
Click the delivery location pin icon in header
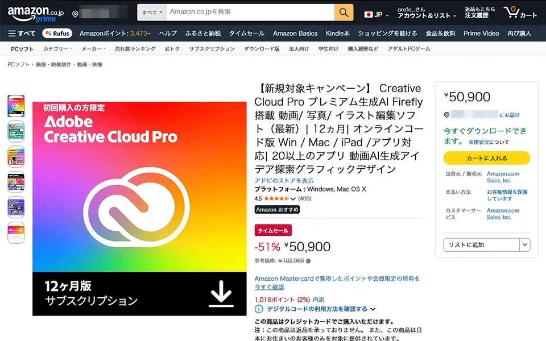75,13
